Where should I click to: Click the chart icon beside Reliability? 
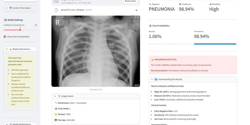pos(210,4)
